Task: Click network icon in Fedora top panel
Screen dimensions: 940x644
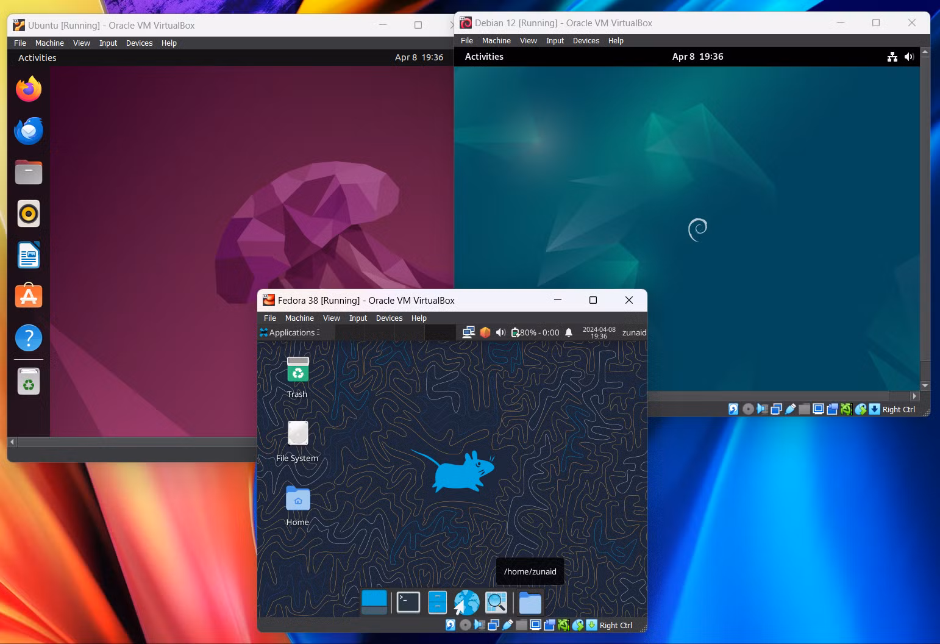Action: [468, 332]
